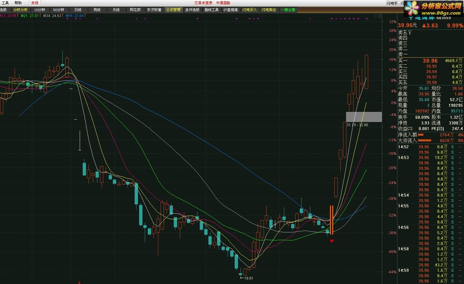Click the 18.61 low price label

point(248,278)
